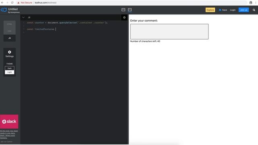Click the Join us button

click(243, 10)
